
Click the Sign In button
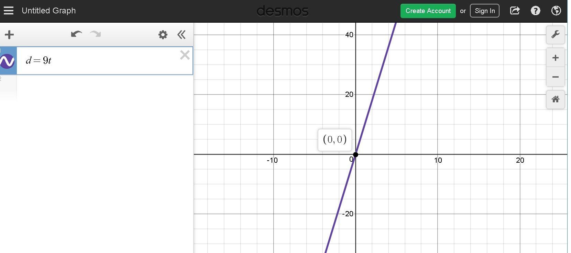pyautogui.click(x=484, y=11)
